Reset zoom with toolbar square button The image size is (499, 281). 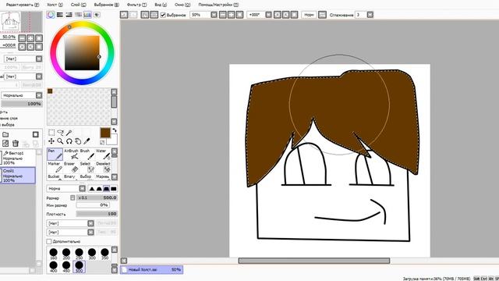coord(239,15)
